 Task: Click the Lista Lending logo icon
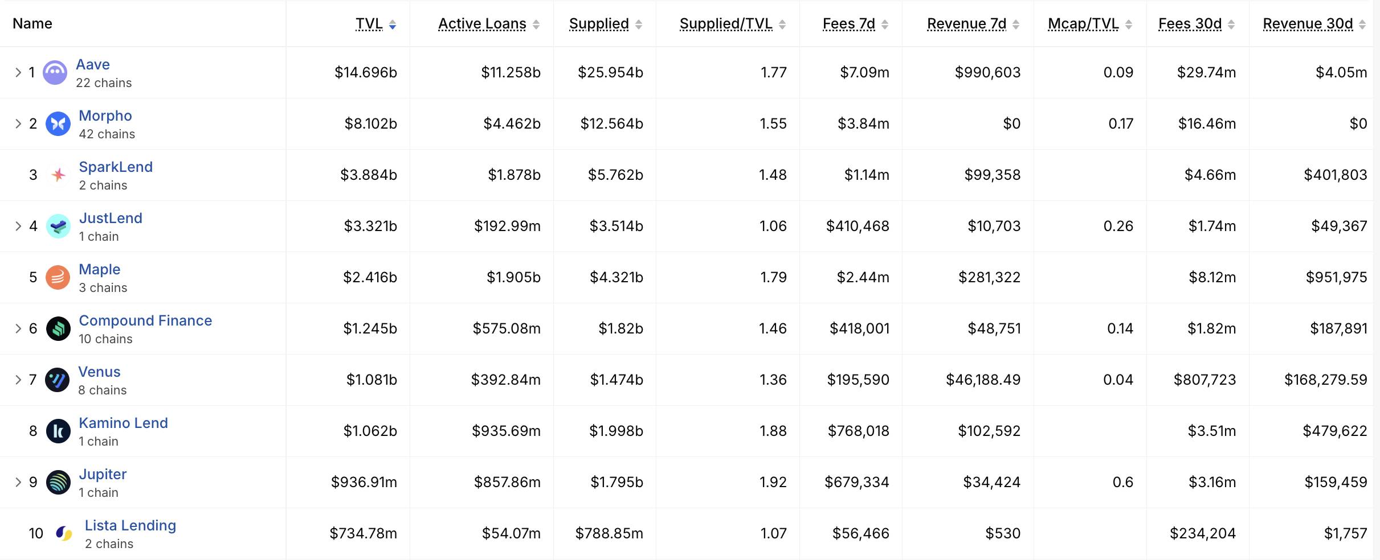click(64, 533)
